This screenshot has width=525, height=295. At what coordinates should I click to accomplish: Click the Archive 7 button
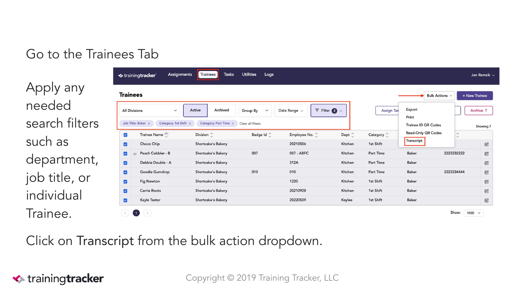[478, 110]
